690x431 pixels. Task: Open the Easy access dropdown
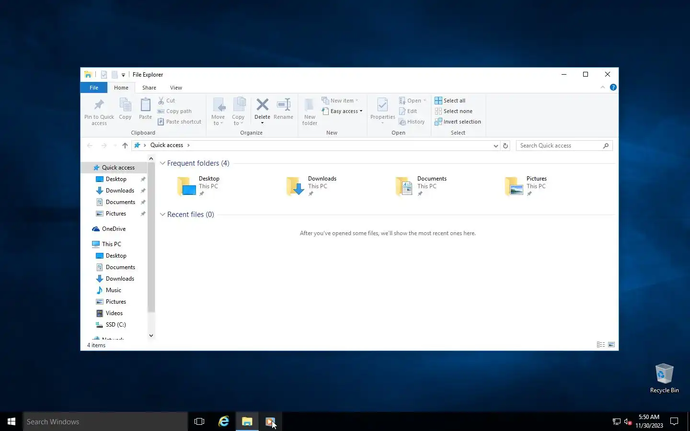(x=342, y=111)
